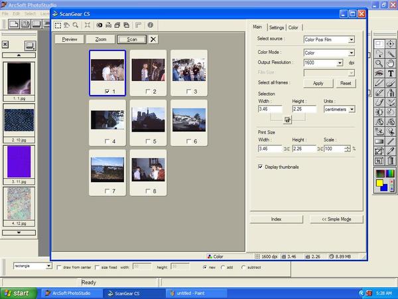The image size is (398, 299).
Task: Select the Red-eye removal tool in PhotoStudio
Action: [379, 73]
